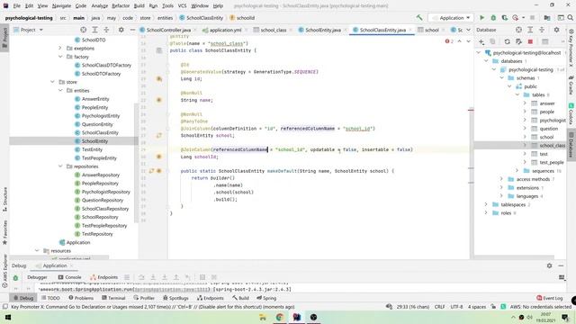Expand the roles node
The height and width of the screenshot is (324, 576).
pos(486,212)
